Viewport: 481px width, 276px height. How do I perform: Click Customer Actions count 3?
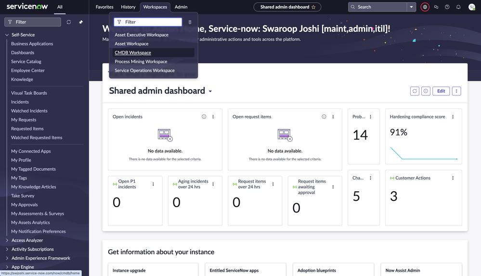point(393,196)
